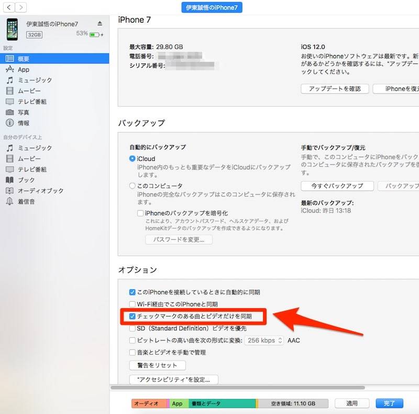Click the audiobook icon for オーディオブック
This screenshot has height=414, width=419.
coord(10,191)
